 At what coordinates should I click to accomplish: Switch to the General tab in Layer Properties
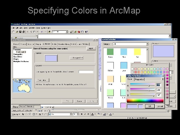coord(16,44)
